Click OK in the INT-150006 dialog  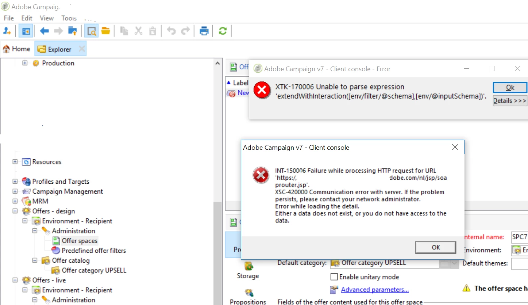pos(436,247)
